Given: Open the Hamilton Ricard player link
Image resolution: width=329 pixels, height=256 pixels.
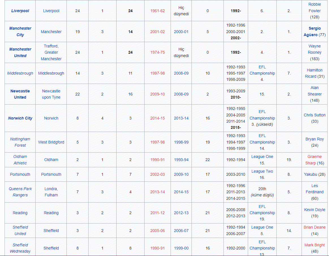Looking at the screenshot, I should click(x=315, y=73).
